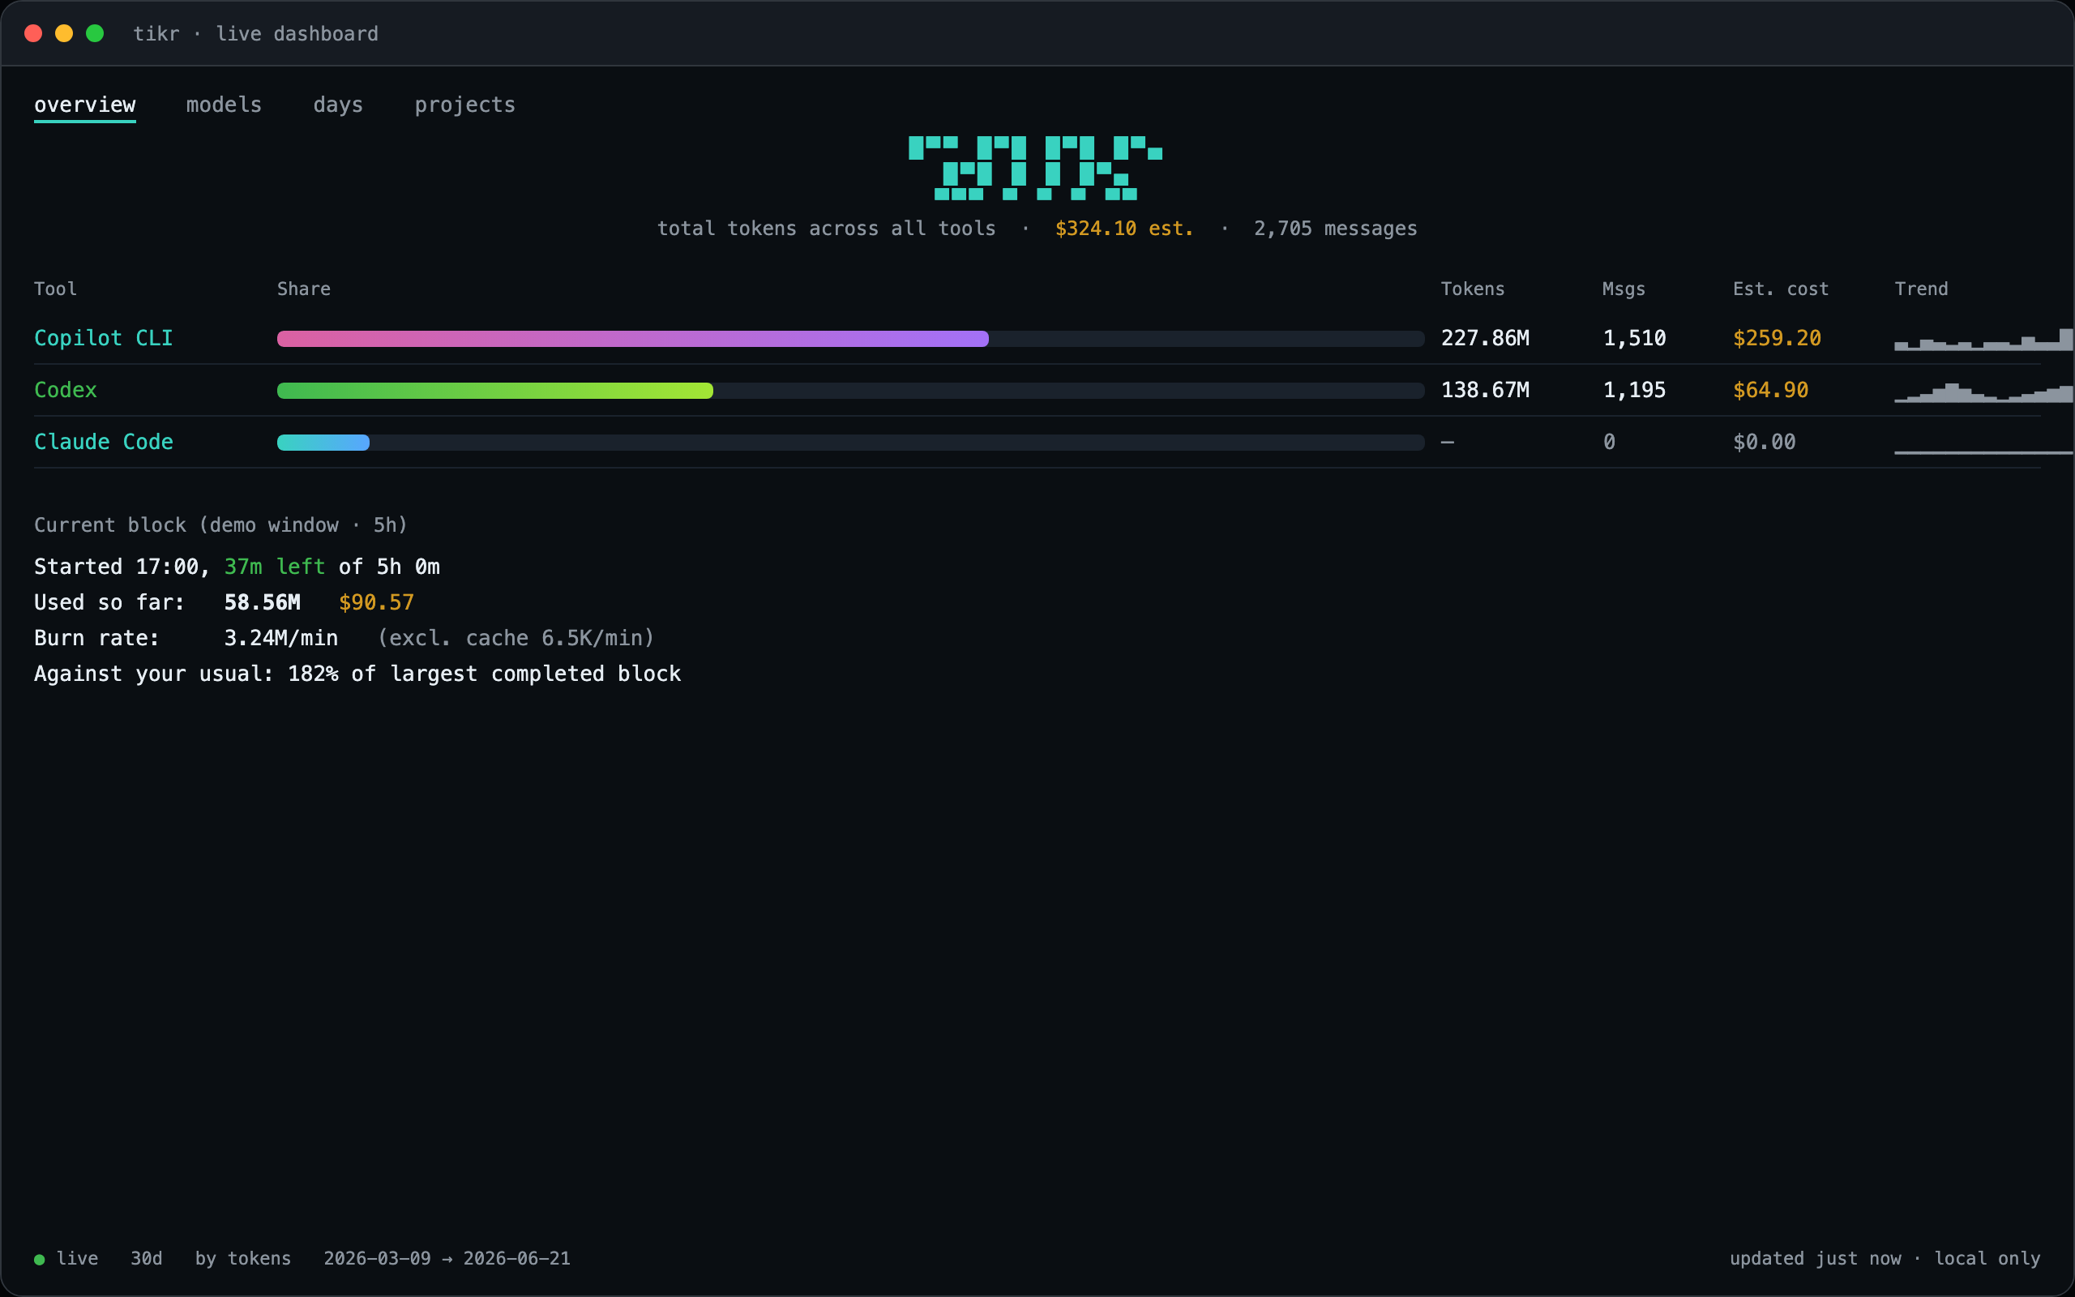
Task: Minimize with the yellow window button
Action: pyautogui.click(x=64, y=33)
